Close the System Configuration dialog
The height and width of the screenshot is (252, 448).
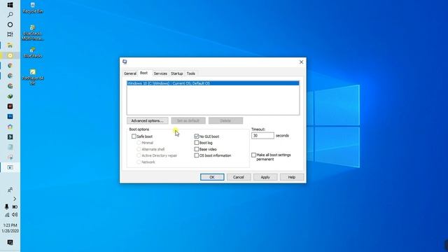[301, 62]
